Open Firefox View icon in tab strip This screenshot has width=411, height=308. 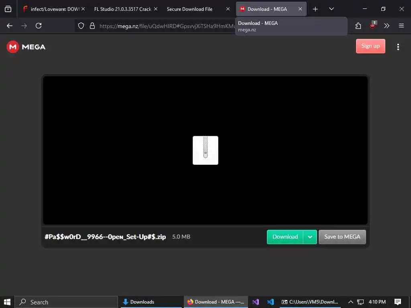click(8, 9)
